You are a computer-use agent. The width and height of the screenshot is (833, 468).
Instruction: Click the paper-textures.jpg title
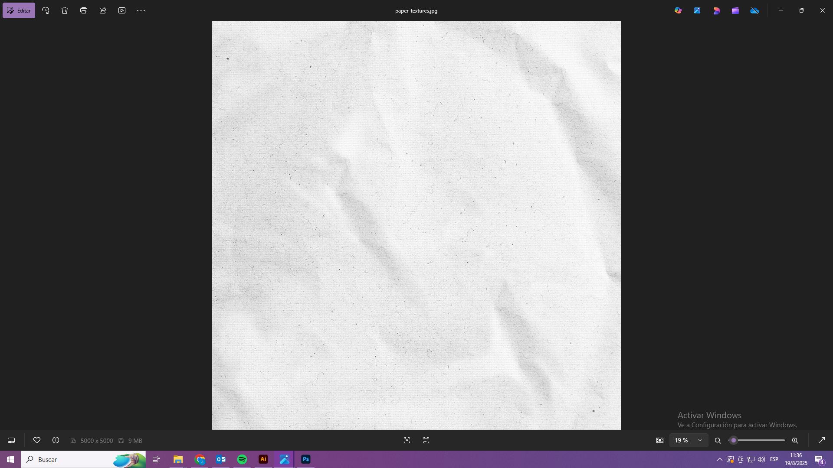(416, 11)
